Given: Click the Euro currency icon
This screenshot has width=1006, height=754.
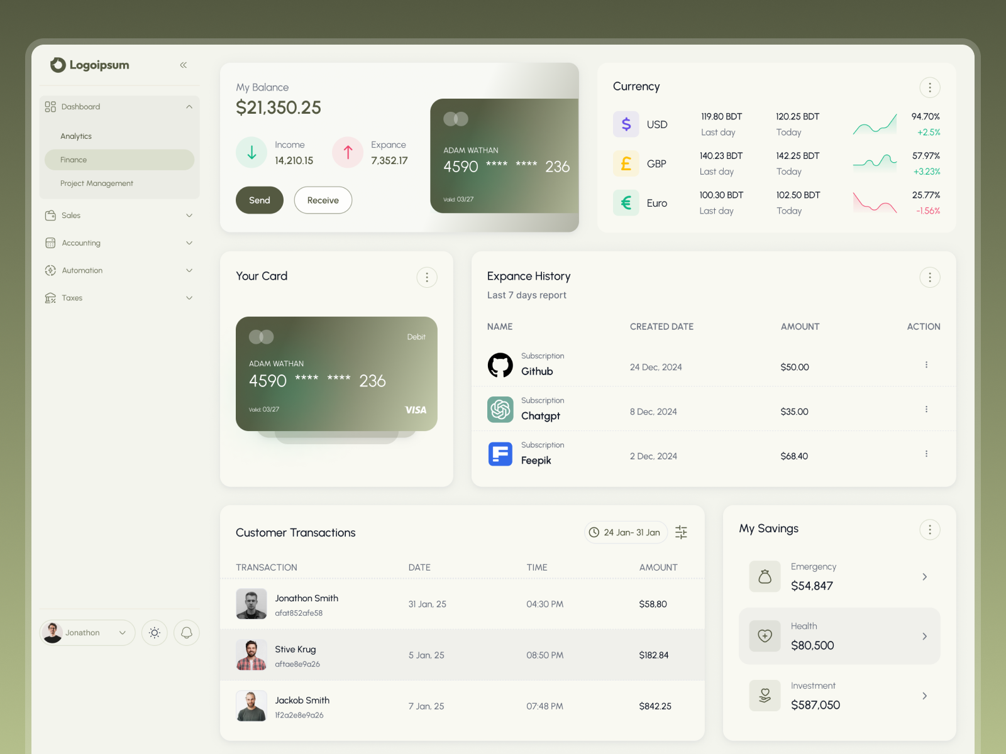Looking at the screenshot, I should click(626, 203).
